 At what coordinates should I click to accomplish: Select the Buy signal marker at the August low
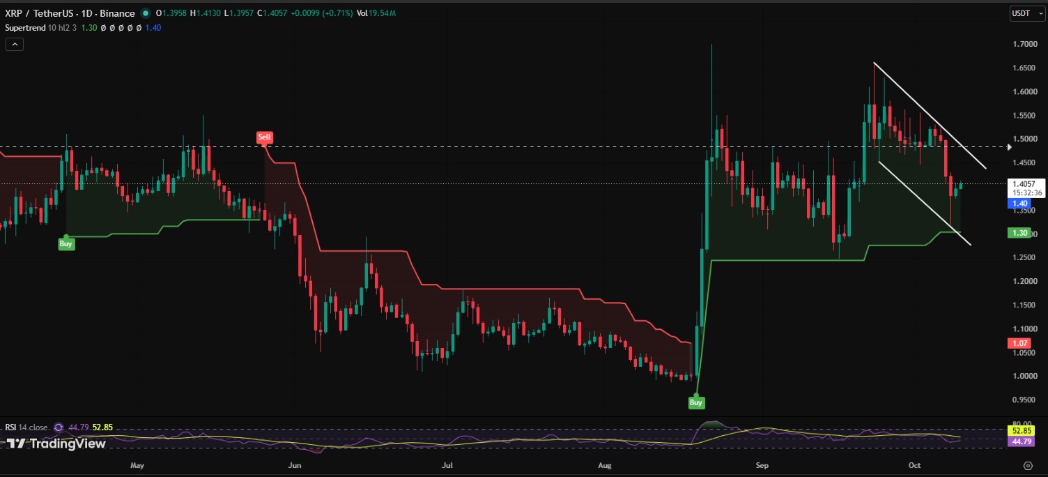coord(696,402)
